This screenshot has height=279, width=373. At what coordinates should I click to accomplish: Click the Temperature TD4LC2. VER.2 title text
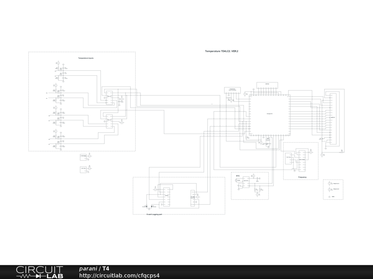[221, 51]
